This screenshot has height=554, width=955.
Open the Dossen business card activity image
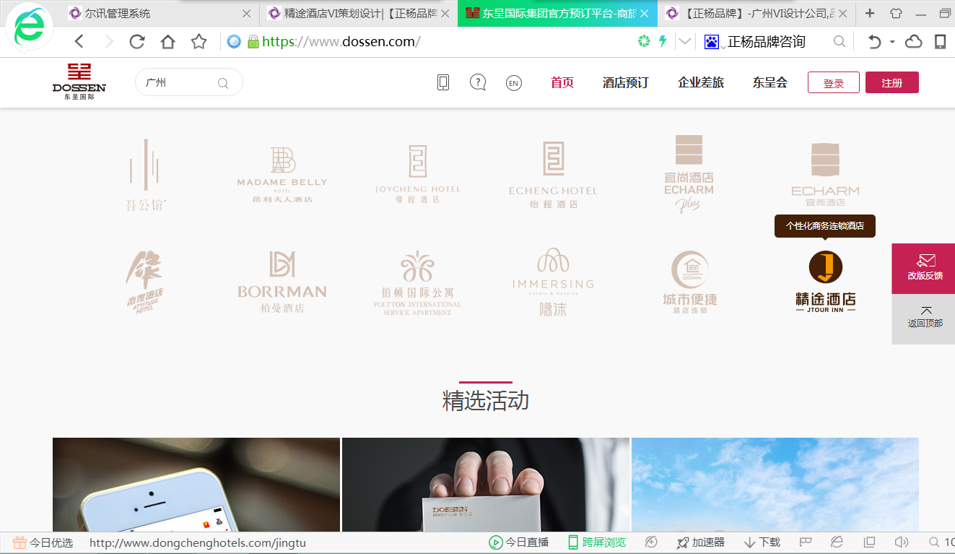[486, 485]
